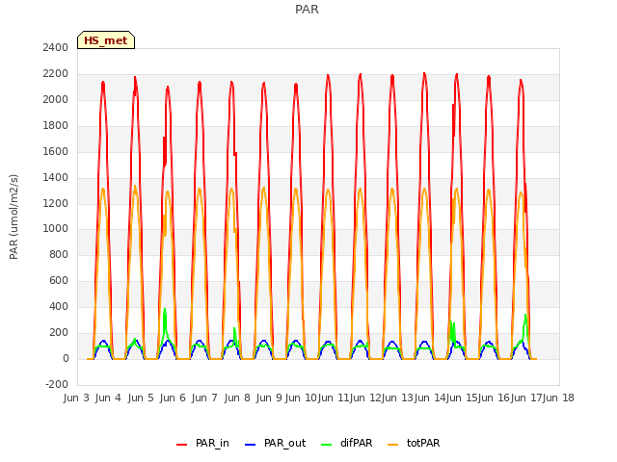Click the 0 y-axis tick label
The width and height of the screenshot is (617, 462).
pyautogui.click(x=66, y=359)
